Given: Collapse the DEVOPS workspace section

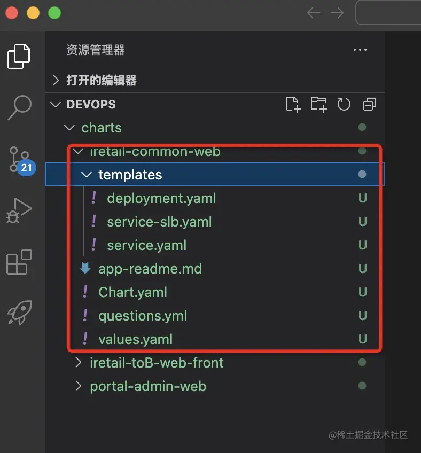Looking at the screenshot, I should [x=215, y=104].
